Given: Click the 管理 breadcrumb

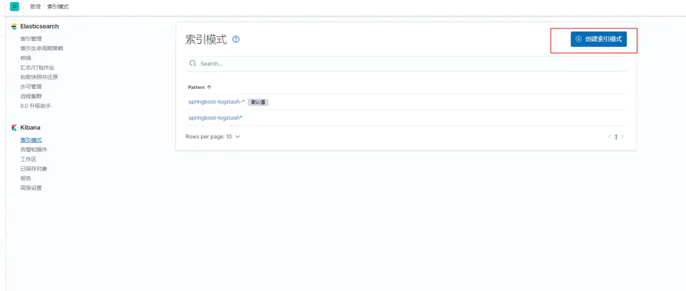Looking at the screenshot, I should [35, 6].
